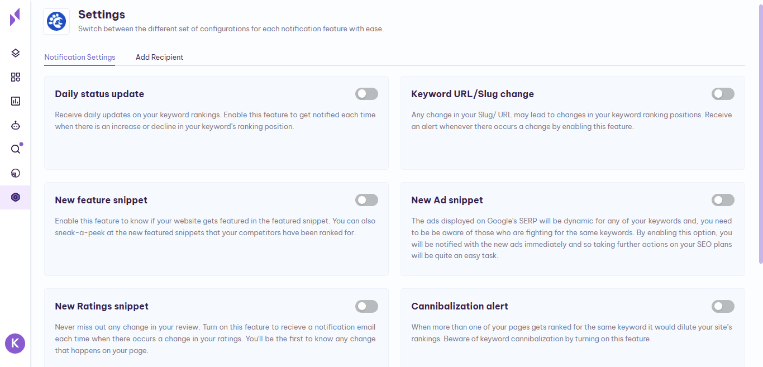Open the magnifier search sidebar icon
This screenshot has width=763, height=367.
point(16,149)
